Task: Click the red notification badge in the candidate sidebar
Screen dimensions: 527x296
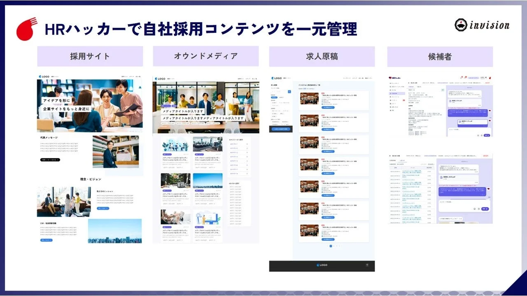Action: (404, 100)
